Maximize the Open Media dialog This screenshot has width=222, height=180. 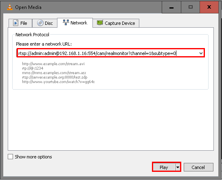(191, 7)
